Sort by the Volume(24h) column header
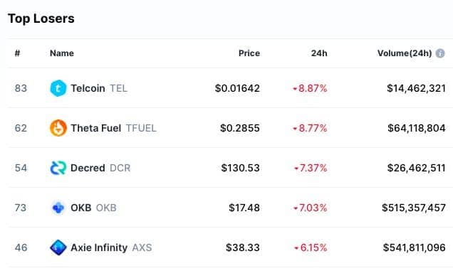 405,53
